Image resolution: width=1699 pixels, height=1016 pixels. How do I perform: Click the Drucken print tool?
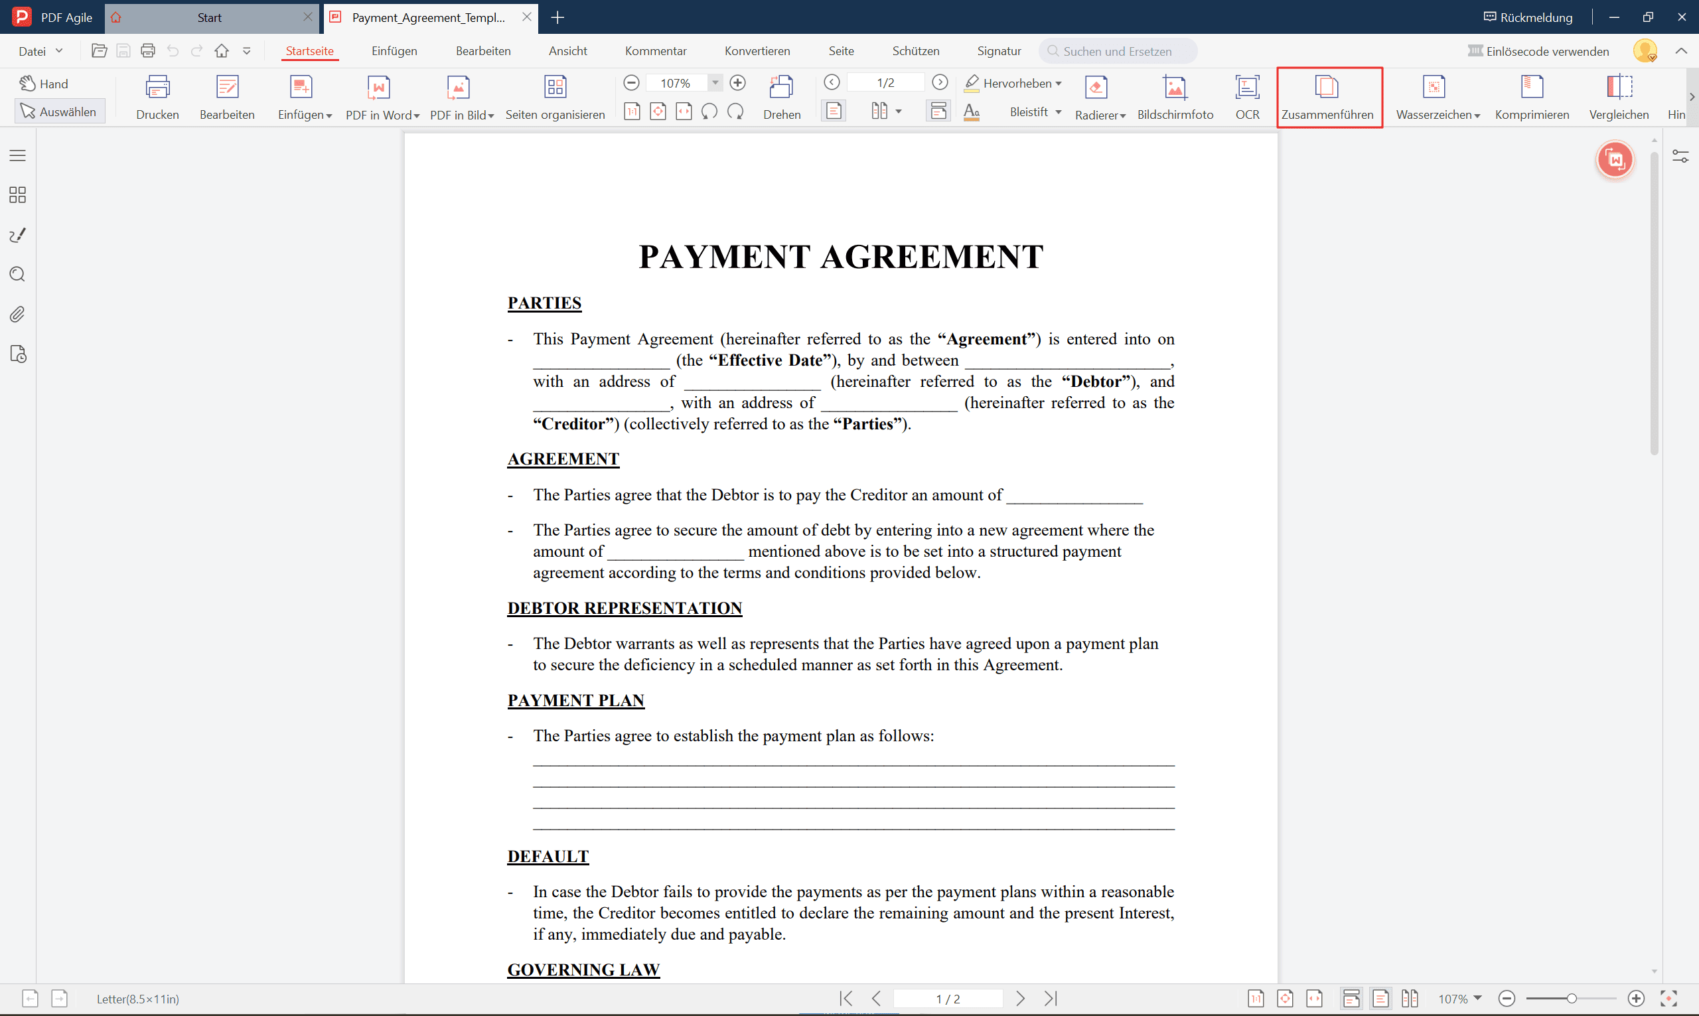click(x=157, y=97)
